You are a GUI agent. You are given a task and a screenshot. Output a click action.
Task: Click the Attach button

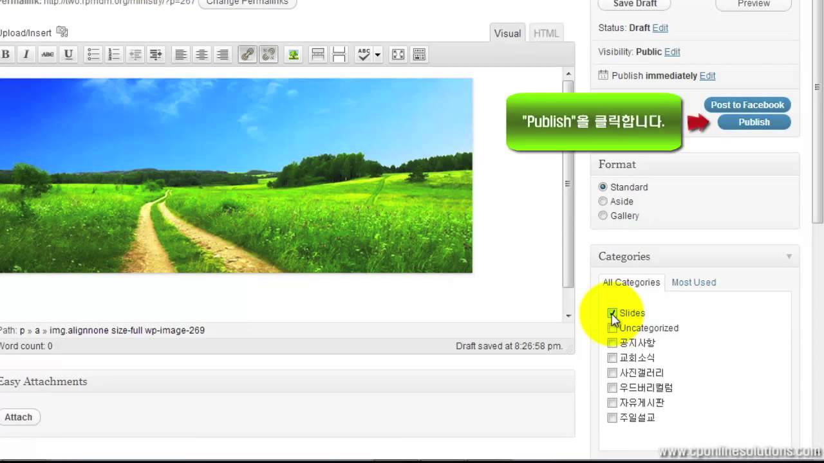tap(19, 417)
